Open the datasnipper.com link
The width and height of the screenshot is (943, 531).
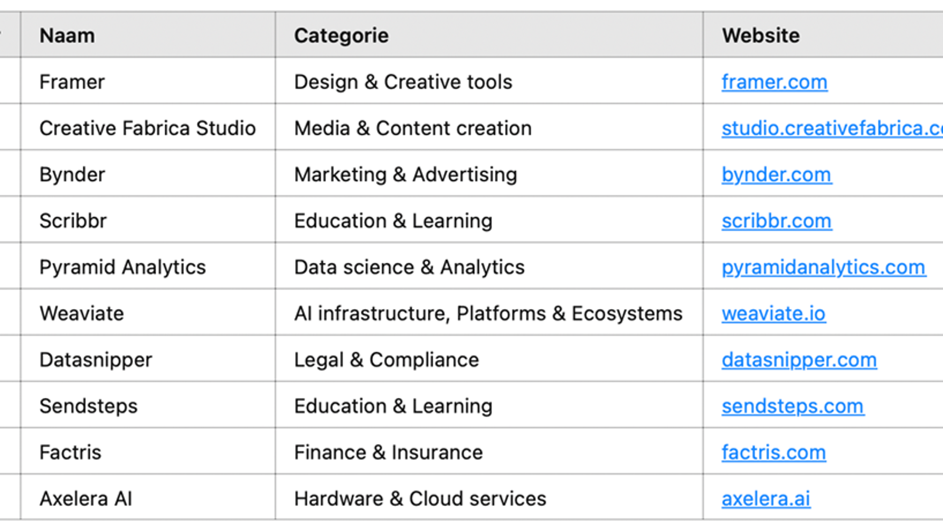point(799,360)
